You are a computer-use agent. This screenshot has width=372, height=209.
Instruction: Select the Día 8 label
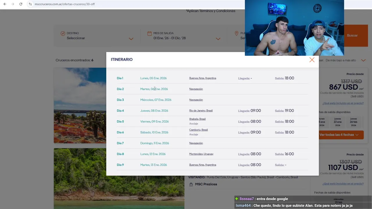point(120,154)
